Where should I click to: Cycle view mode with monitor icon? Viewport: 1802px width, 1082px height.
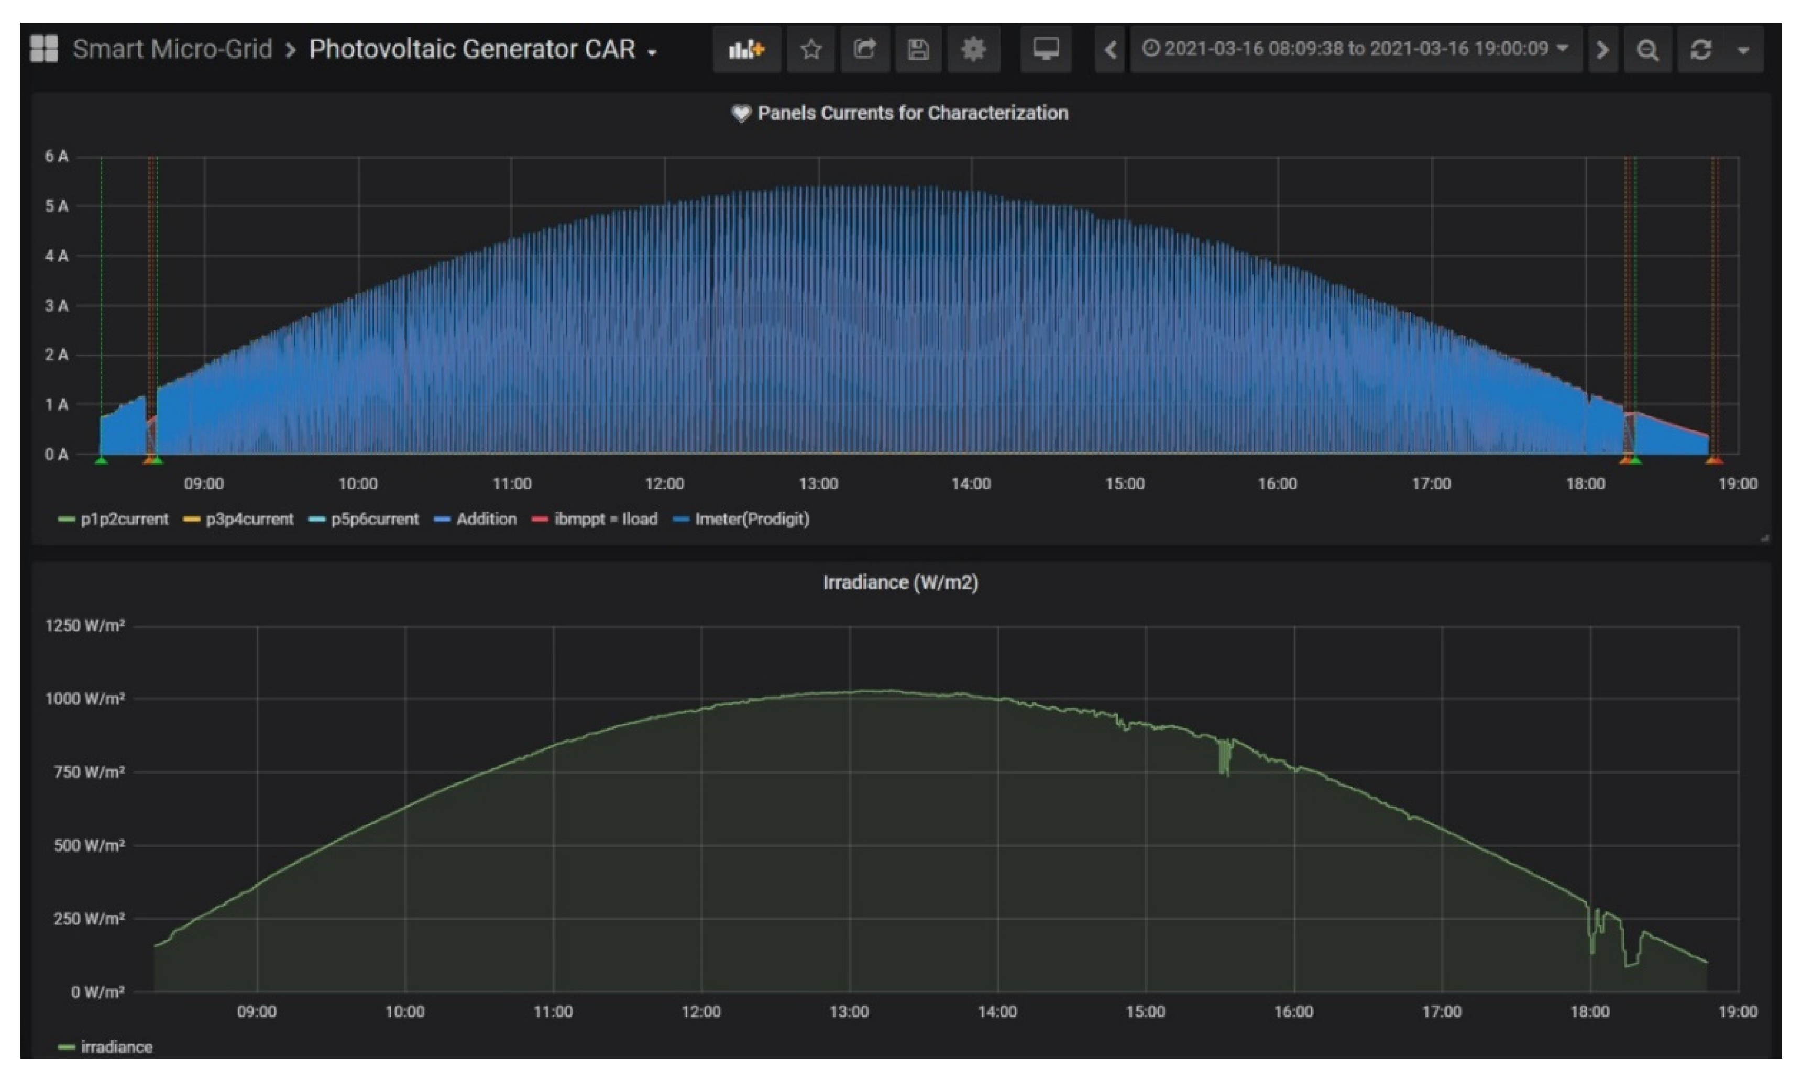(x=1045, y=50)
